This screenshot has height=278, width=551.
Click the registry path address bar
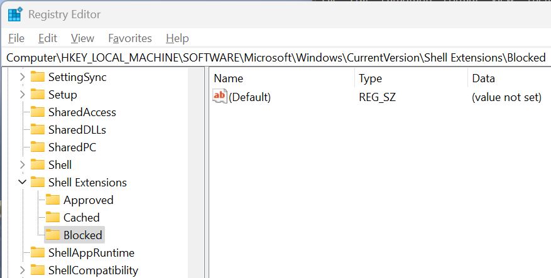coord(276,57)
